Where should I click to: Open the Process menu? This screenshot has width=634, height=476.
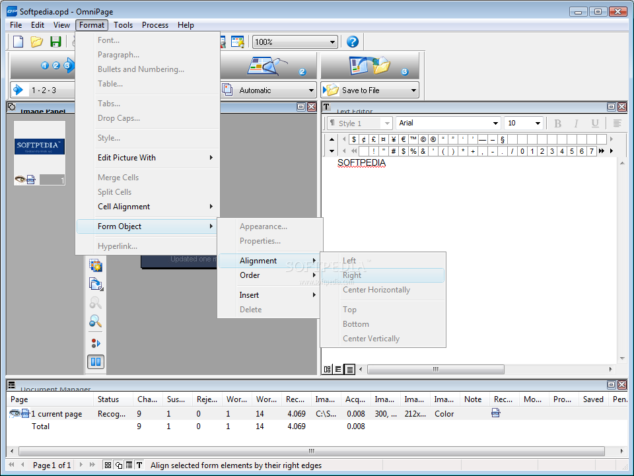[x=155, y=25]
